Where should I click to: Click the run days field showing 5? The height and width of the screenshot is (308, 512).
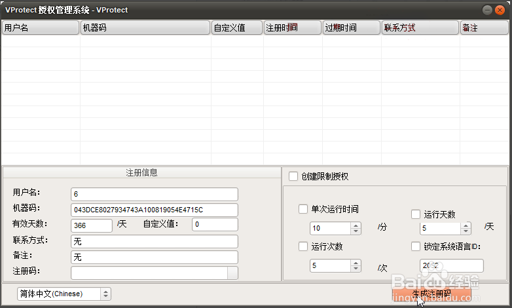coord(441,228)
